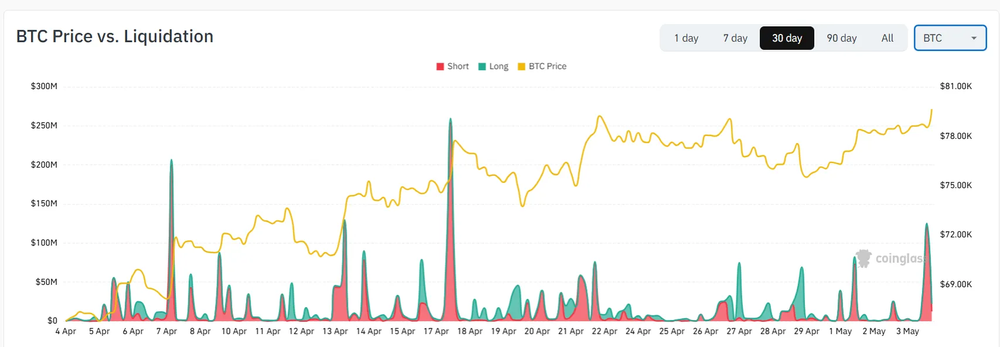Toggle BTC Price series legend label
1000x347 pixels.
tap(548, 67)
